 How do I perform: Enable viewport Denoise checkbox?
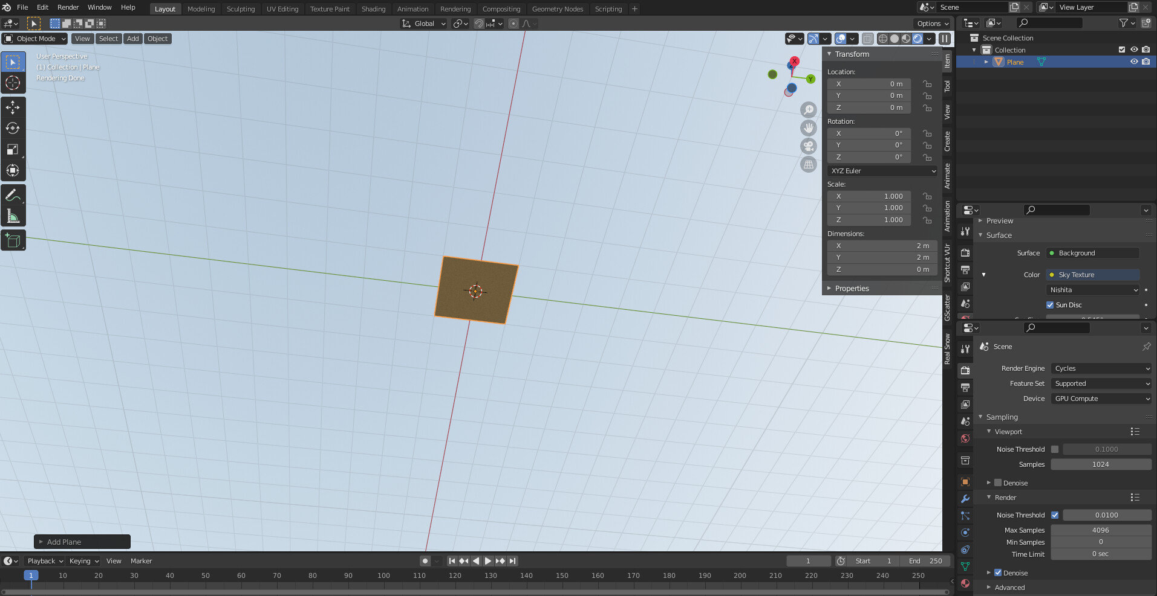[x=998, y=482]
